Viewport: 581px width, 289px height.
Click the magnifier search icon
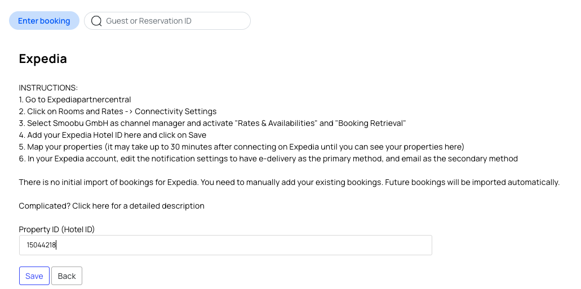coord(96,21)
